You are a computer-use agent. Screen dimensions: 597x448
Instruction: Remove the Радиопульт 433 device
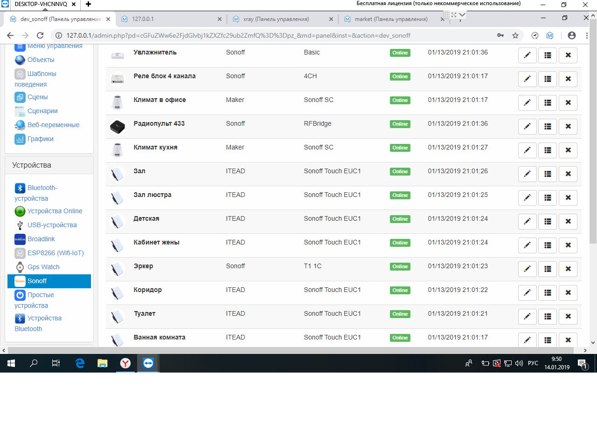click(568, 127)
